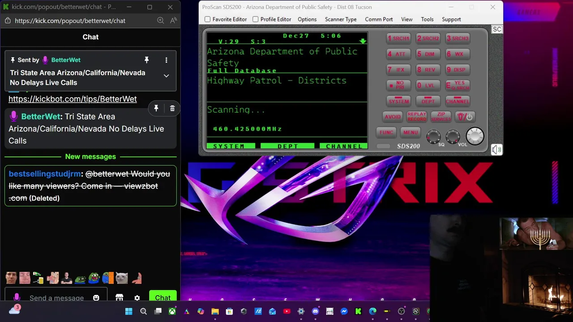This screenshot has width=573, height=322.
Task: Click the FUNC key
Action: click(x=386, y=132)
